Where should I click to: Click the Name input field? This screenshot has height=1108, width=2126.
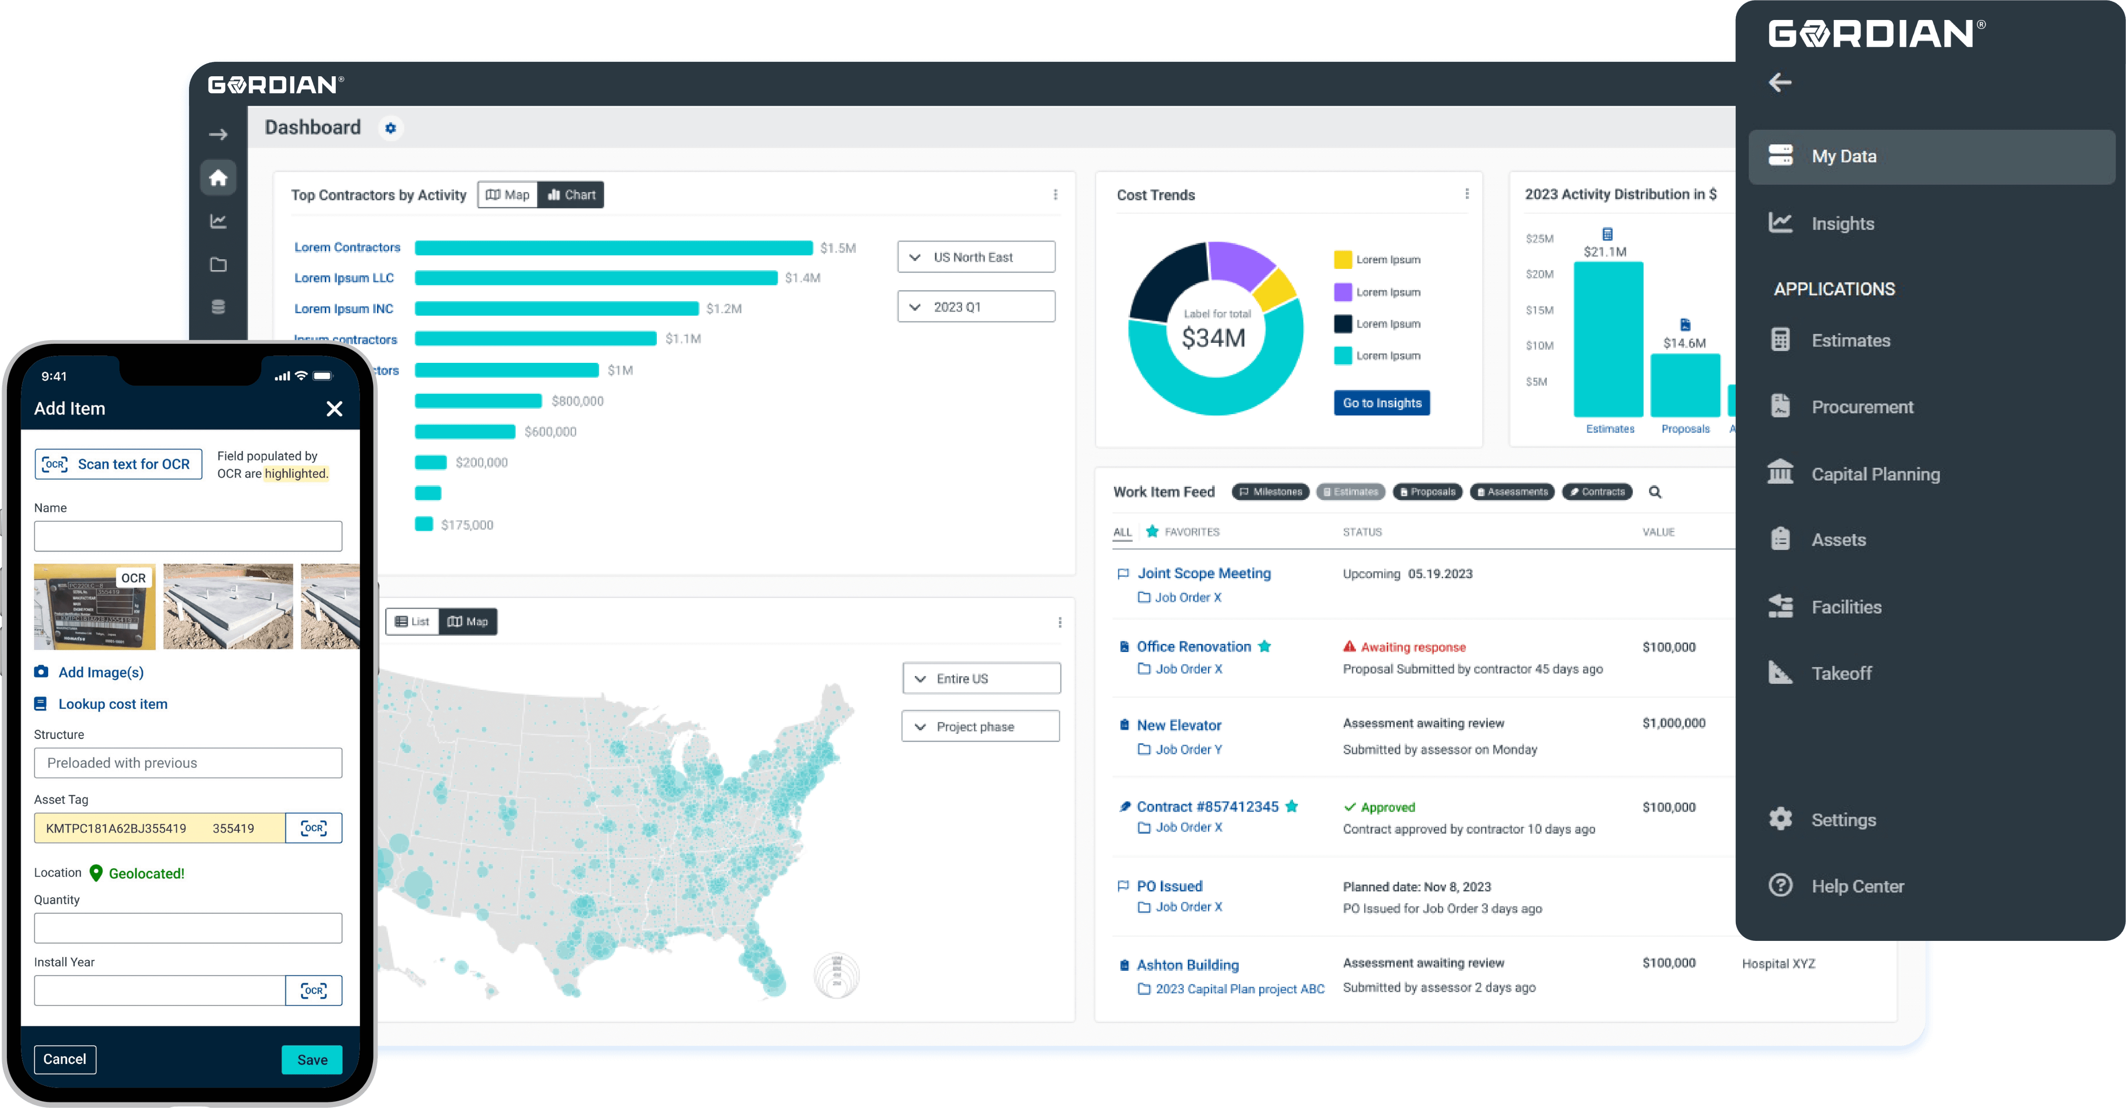pos(188,535)
